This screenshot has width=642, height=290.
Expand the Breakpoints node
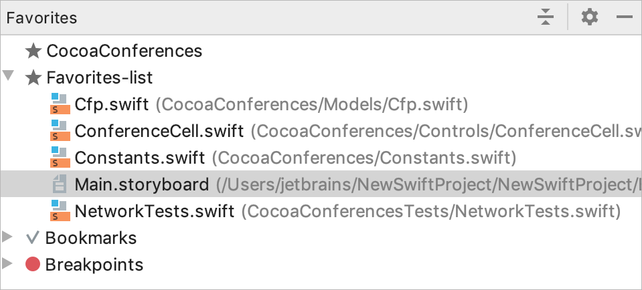coord(7,263)
